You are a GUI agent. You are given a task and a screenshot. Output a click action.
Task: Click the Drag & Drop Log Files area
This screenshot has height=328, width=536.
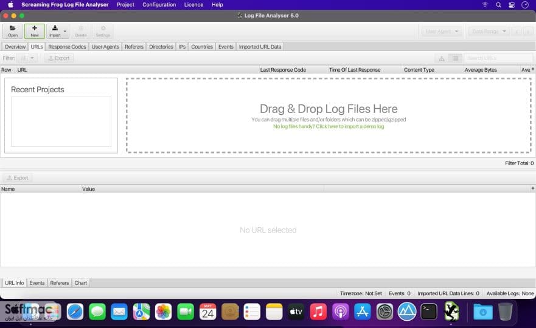tap(329, 115)
